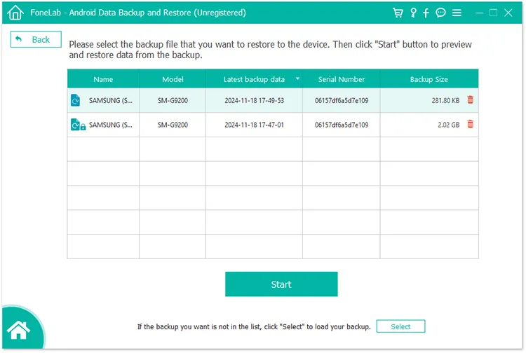Open the hamburger menu icon
This screenshot has height=353, width=526.
[x=457, y=13]
